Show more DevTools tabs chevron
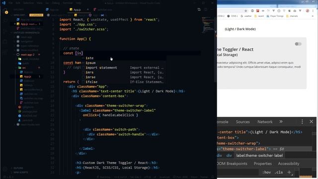Screen dimensions: 318x179 [281, 121]
